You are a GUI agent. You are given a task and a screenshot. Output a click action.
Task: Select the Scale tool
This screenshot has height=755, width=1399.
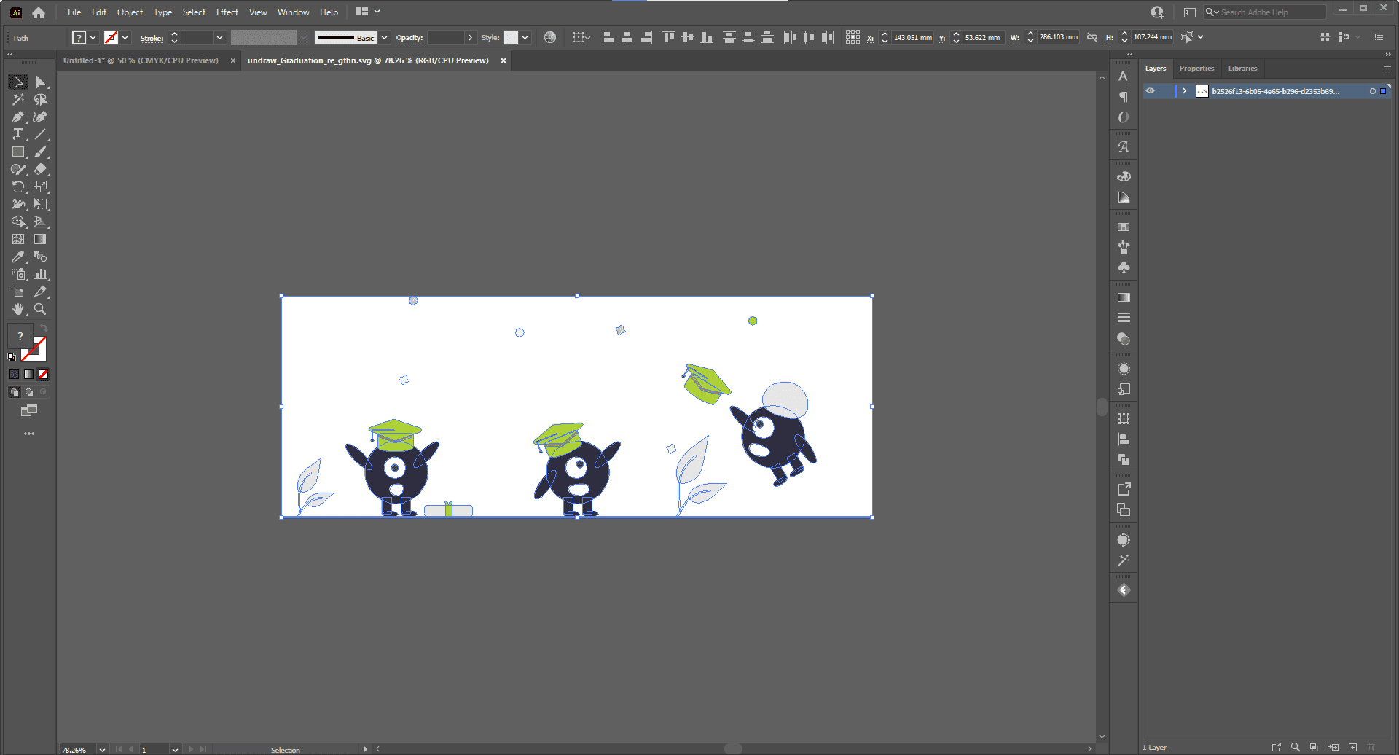(x=41, y=187)
